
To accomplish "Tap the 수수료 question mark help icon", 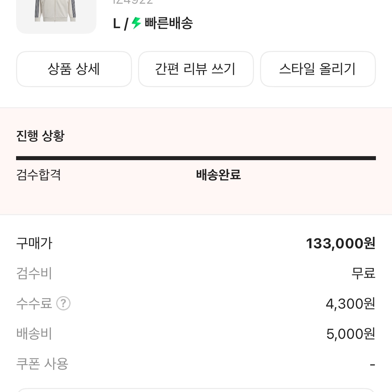I will point(64,304).
